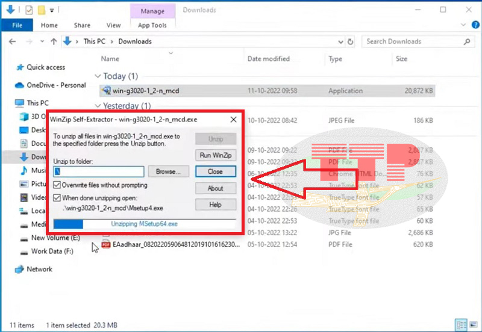Viewport: 482px width, 332px height.
Task: Toggle When done unzipping open checkbox
Action: coord(57,198)
